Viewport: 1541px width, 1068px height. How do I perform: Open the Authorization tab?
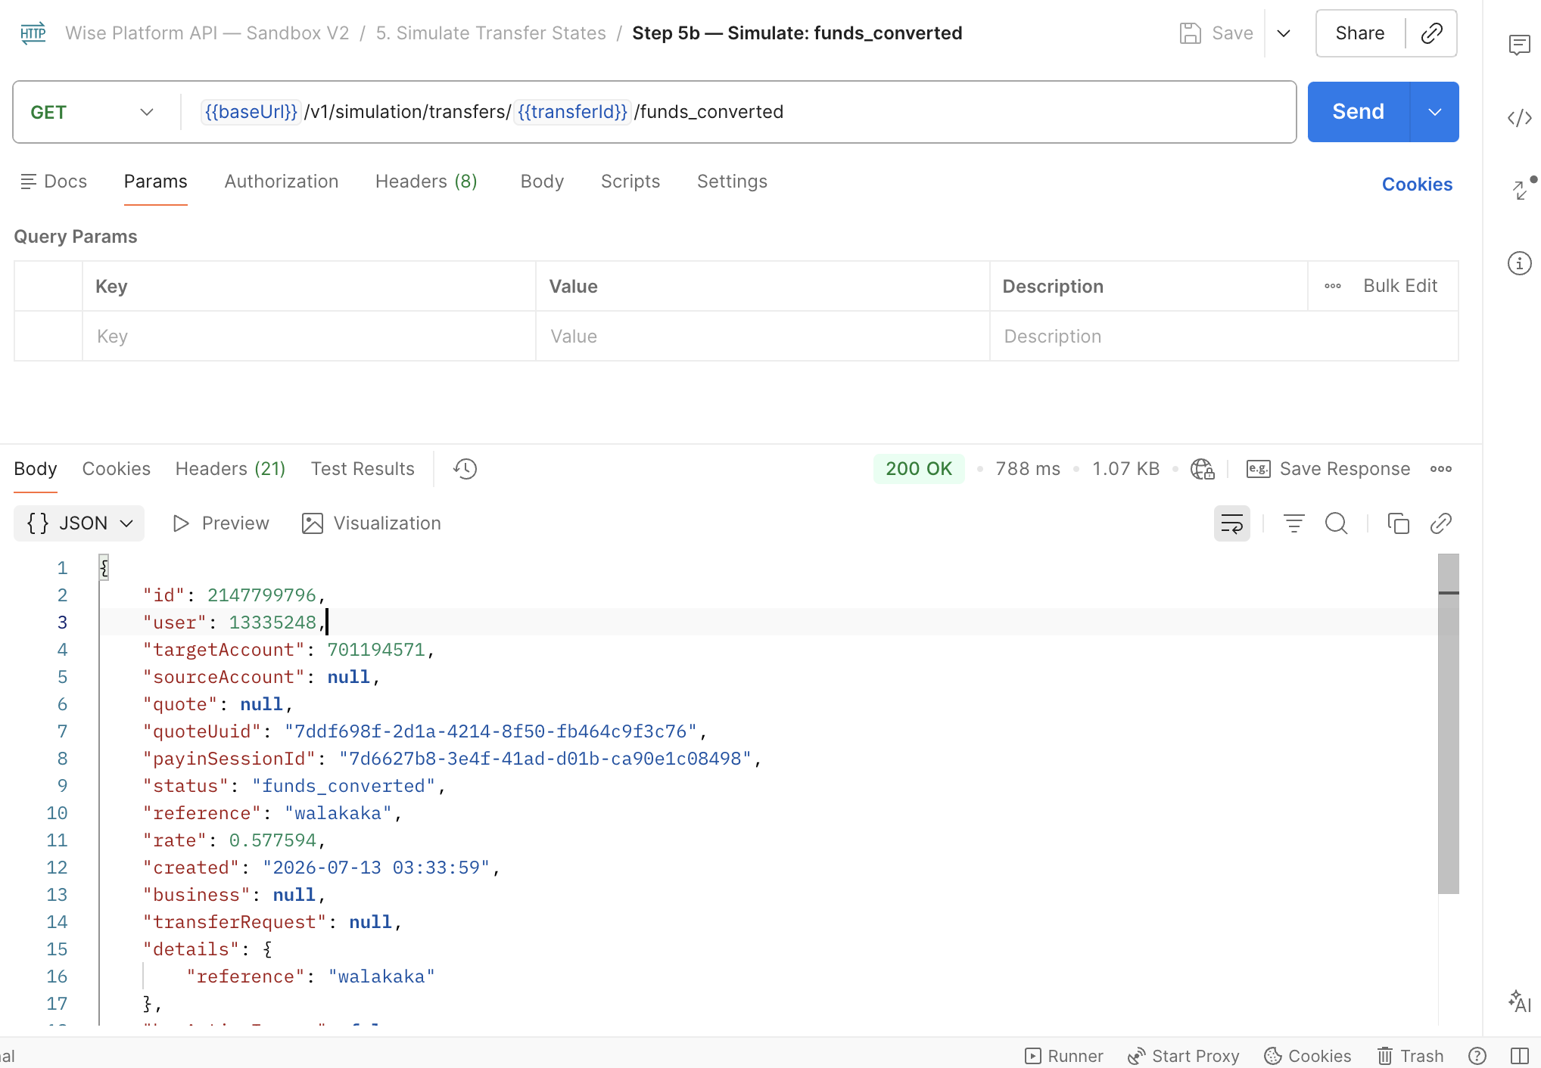281,182
